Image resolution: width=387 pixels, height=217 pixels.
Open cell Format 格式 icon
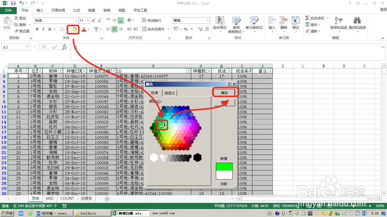click(x=296, y=24)
